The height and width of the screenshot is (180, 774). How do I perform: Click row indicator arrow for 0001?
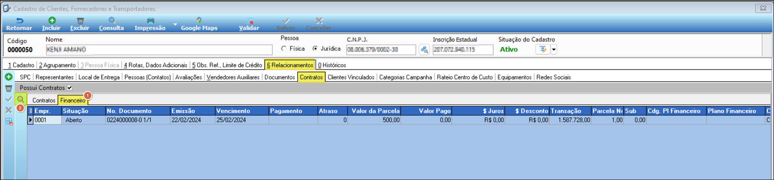point(30,120)
